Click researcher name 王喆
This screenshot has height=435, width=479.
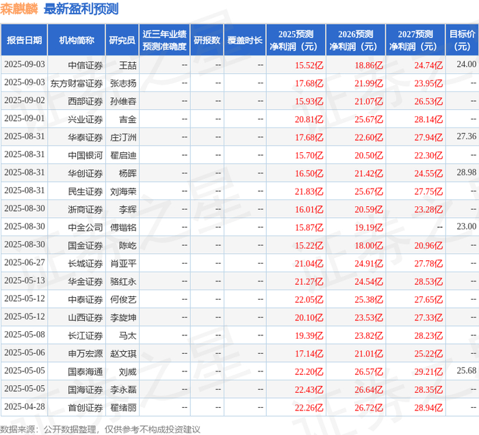(128, 66)
